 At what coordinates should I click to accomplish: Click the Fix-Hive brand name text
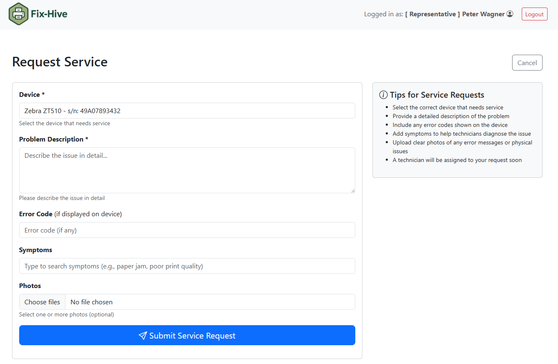coord(49,14)
